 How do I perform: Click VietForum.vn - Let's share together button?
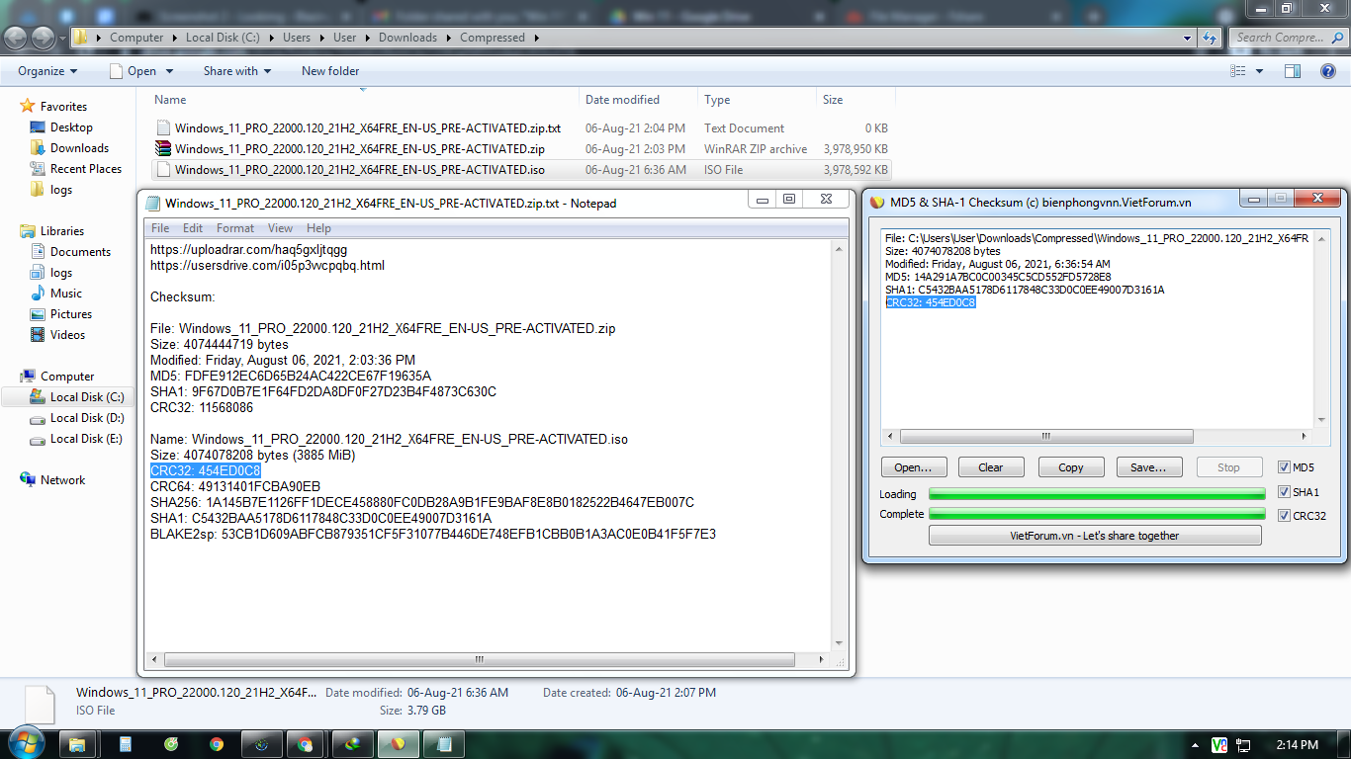tap(1095, 536)
